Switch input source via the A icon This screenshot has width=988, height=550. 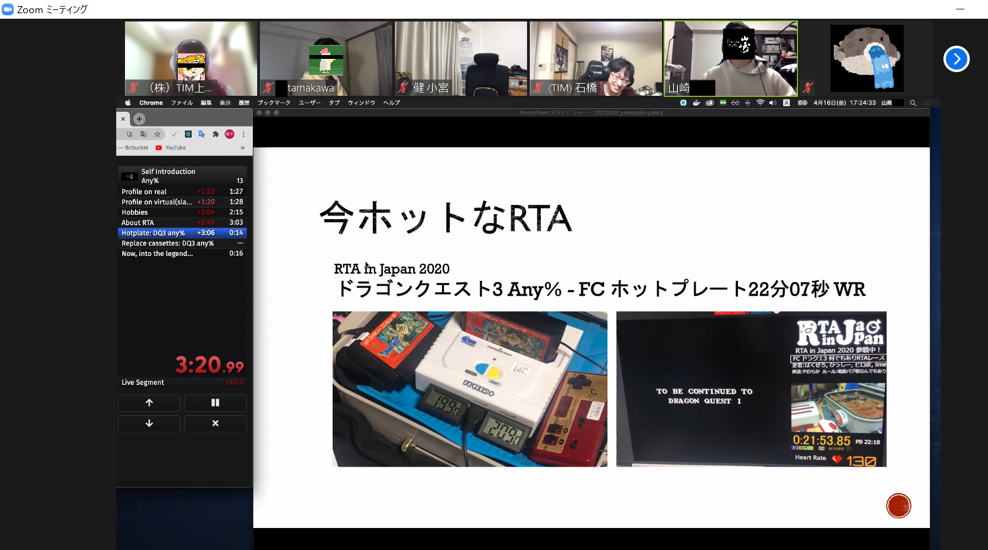point(786,103)
